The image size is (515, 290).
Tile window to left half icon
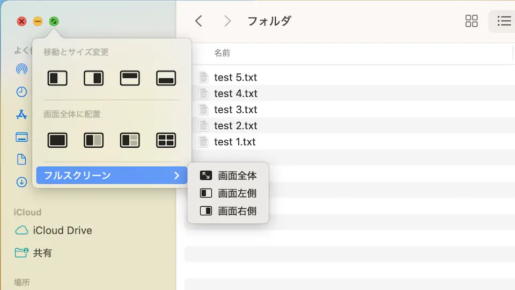click(57, 78)
